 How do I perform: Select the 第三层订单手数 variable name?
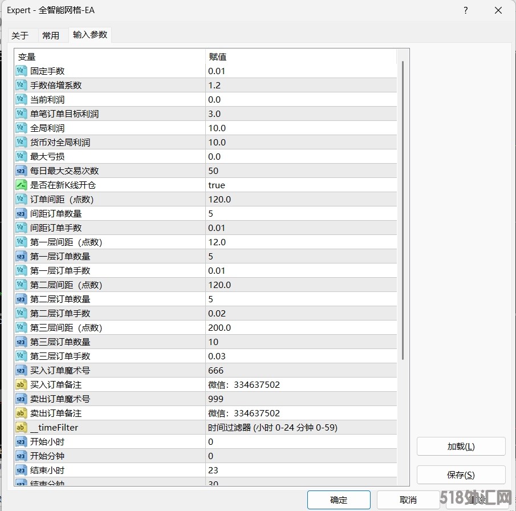[60, 356]
